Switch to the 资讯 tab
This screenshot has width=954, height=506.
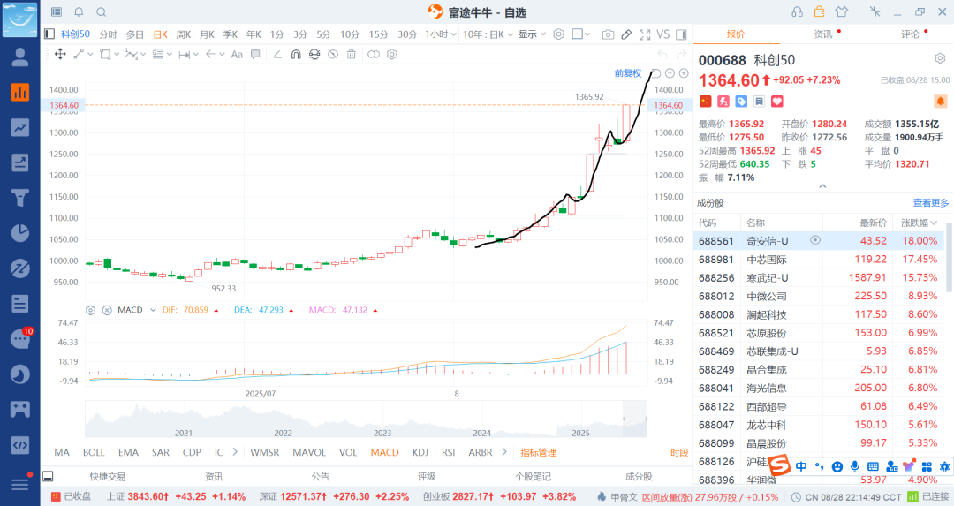coord(822,34)
